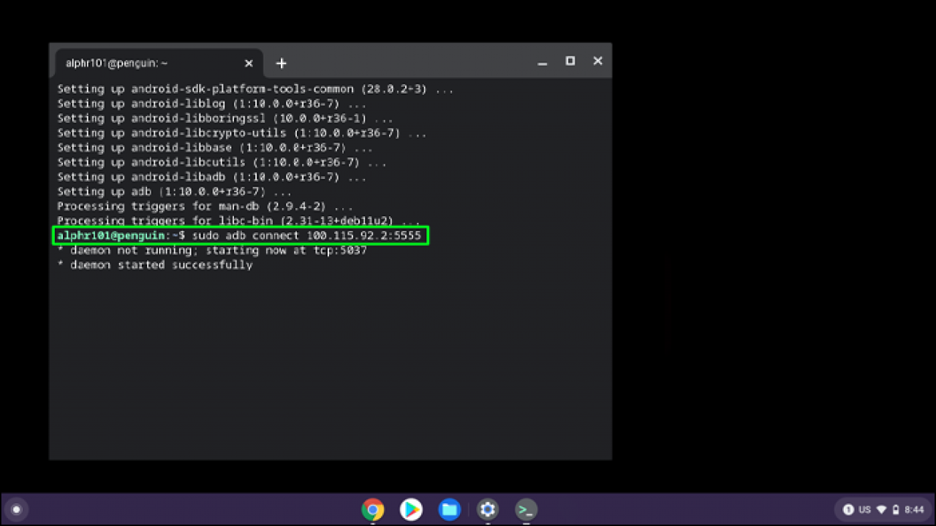Close the alphr101@penguin tab
Screen dimensions: 936x526
[249, 64]
